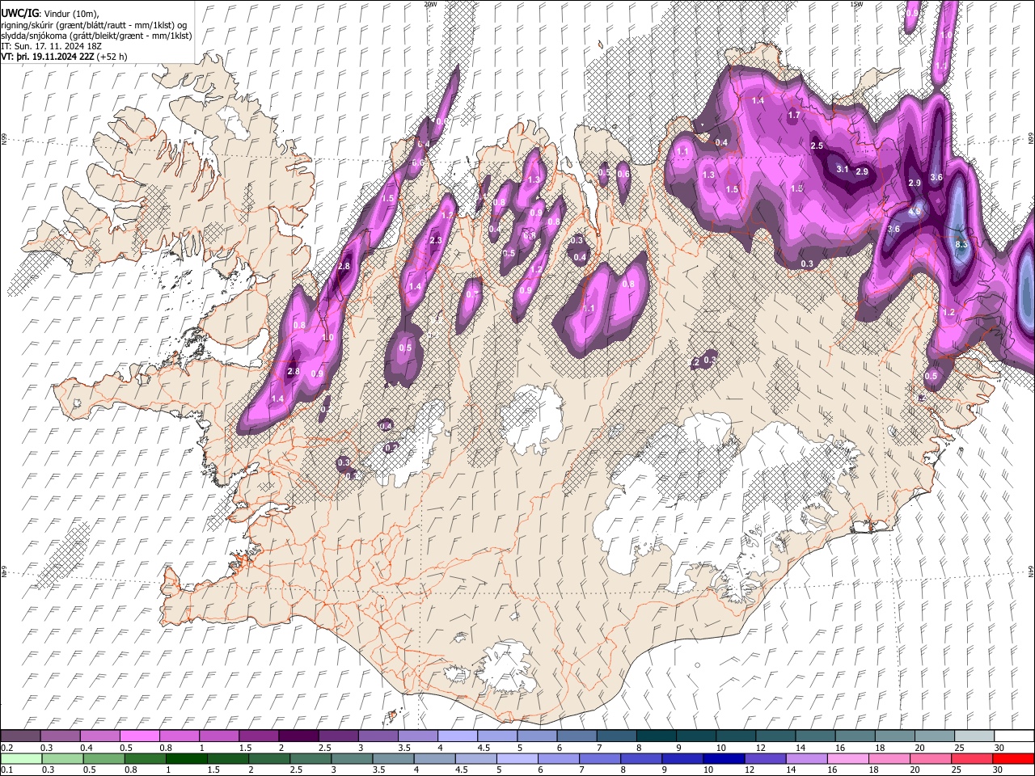Click the hot pink 20 swatch in bottom legend row
This screenshot has height=776, width=1035.
(931, 758)
